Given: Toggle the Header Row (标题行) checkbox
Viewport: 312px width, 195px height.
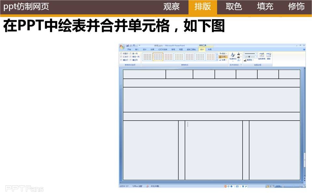Looking at the screenshot, I should point(122,53).
